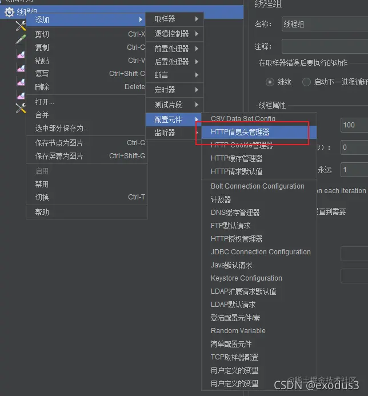Open 帮助 from the context menu

87,212
